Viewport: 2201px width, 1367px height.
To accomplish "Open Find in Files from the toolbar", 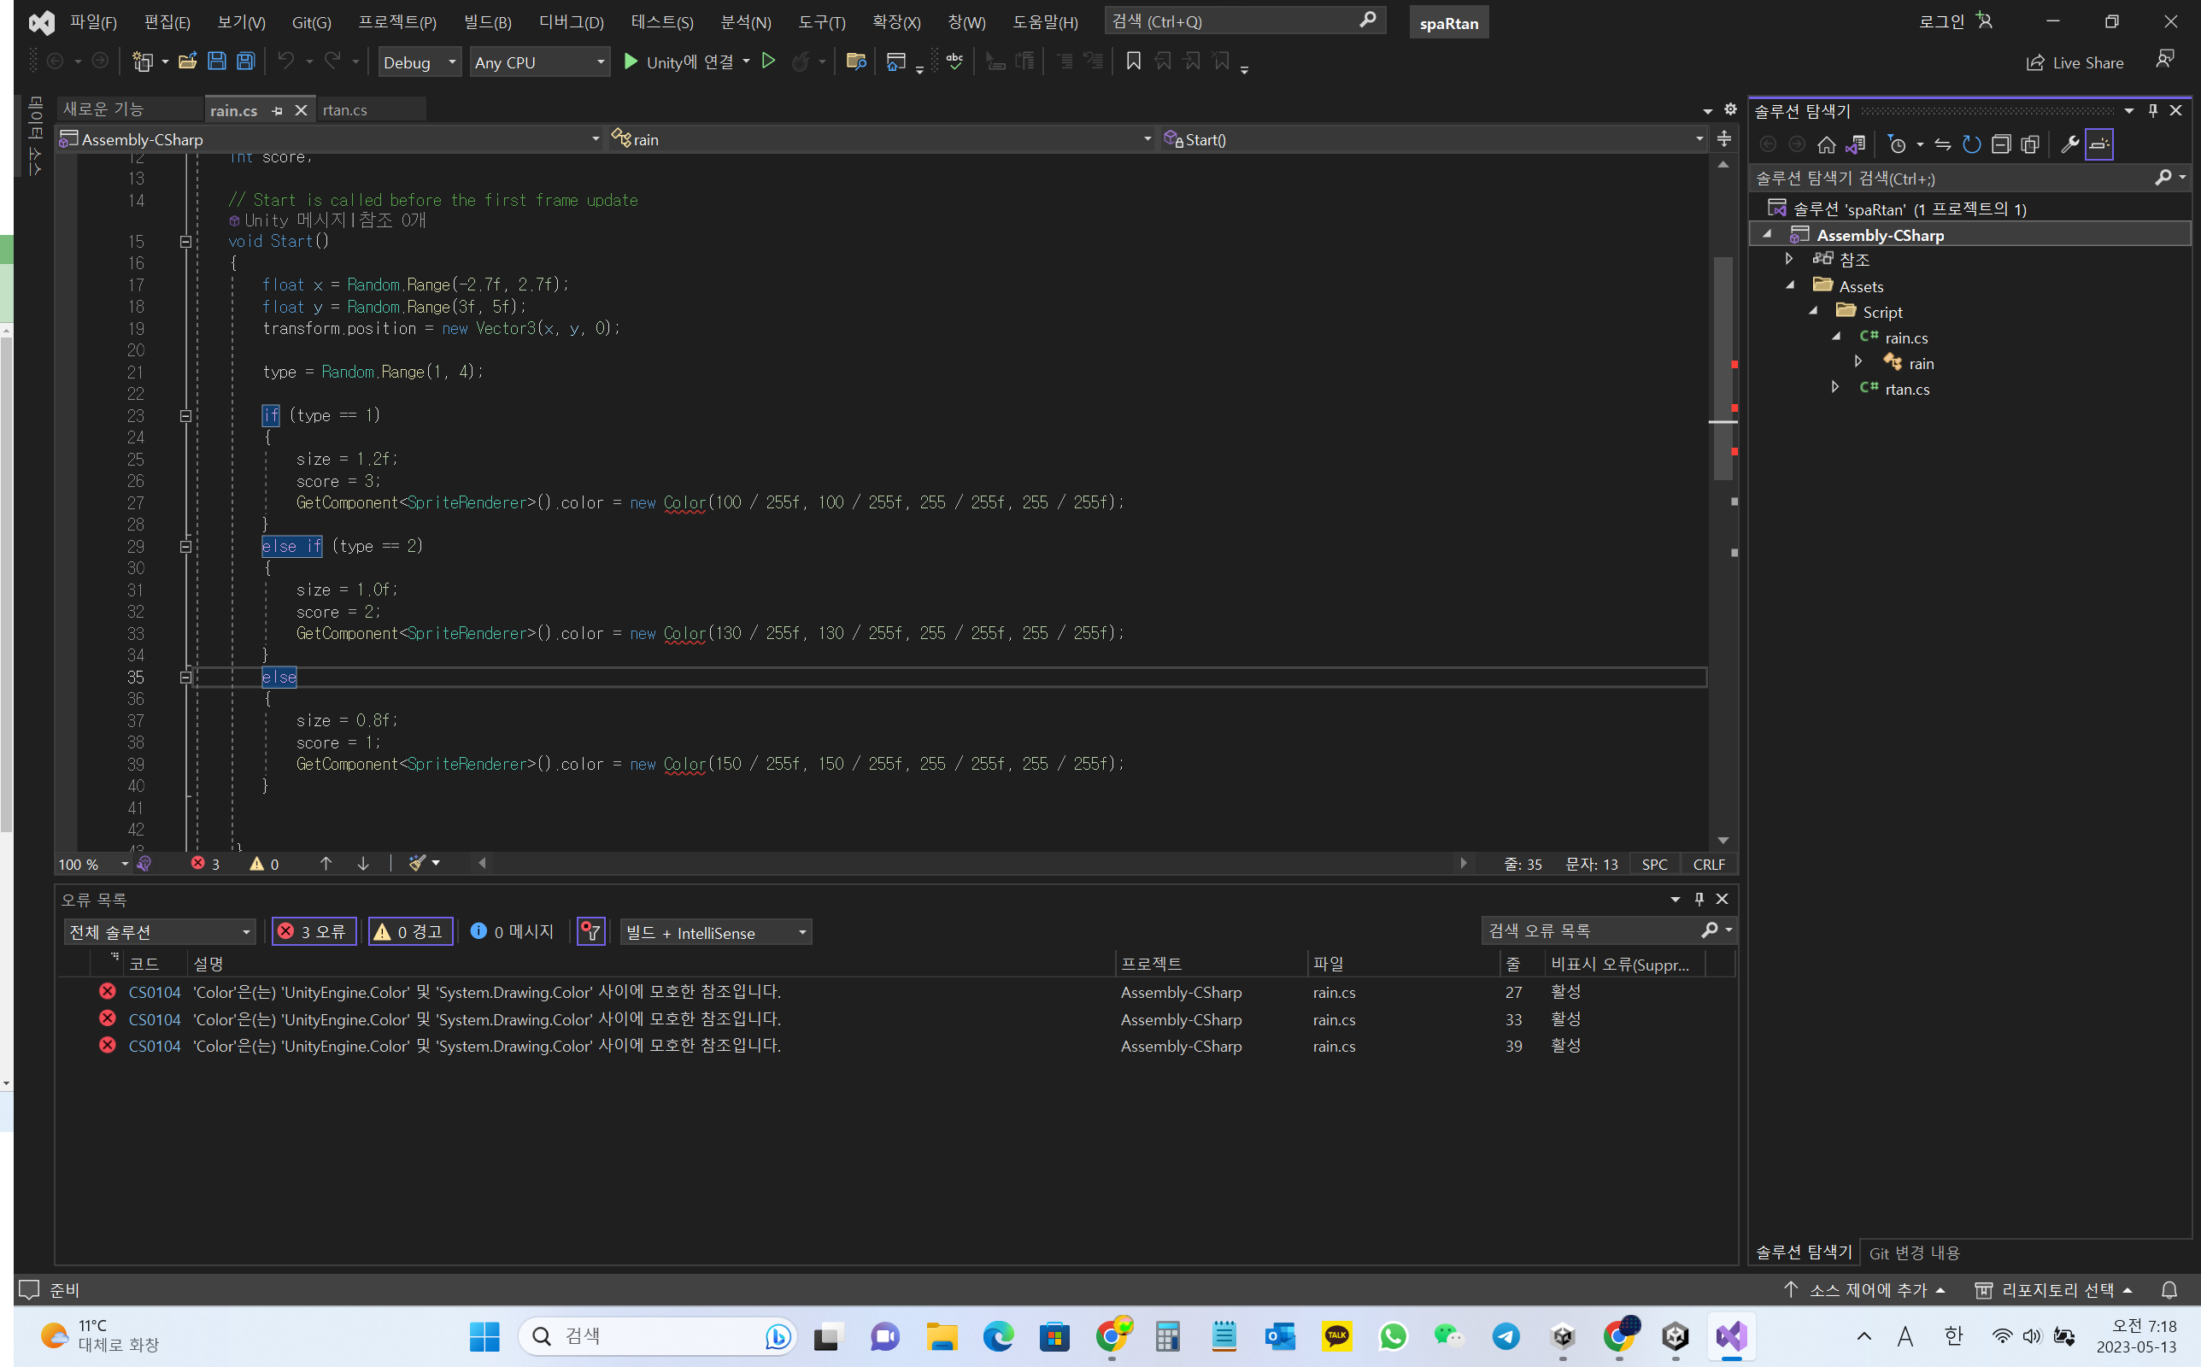I will click(x=855, y=62).
